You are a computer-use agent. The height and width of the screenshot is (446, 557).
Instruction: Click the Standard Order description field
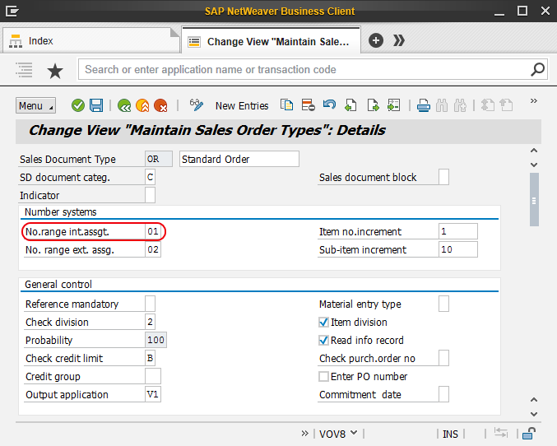239,159
